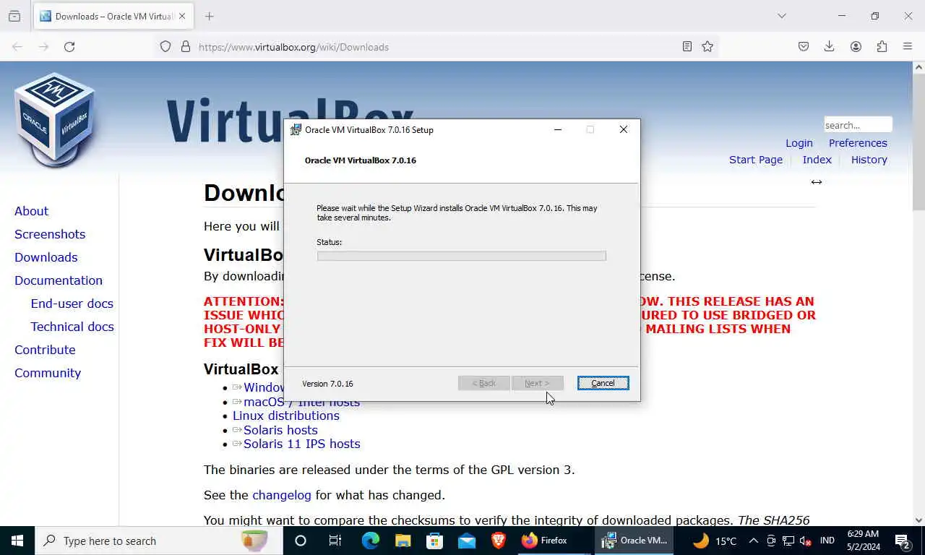Viewport: 925px width, 555px height.
Task: Select the Downloads – Oracle VM VirtualBox tab
Action: 113,16
